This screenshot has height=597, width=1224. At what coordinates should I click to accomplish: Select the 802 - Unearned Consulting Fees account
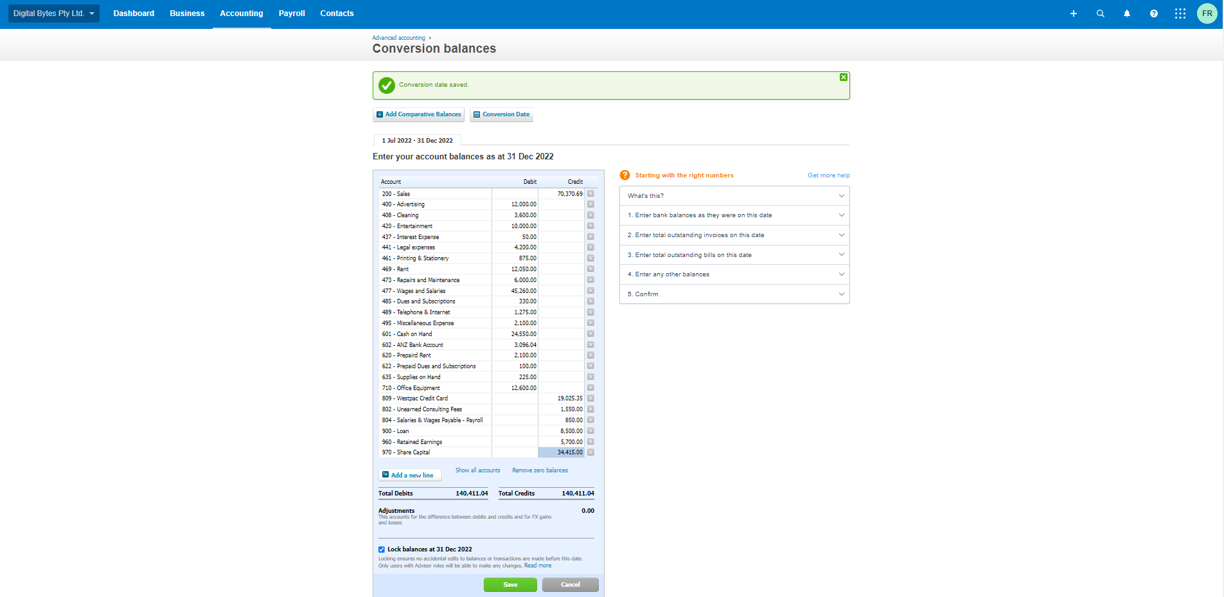tap(436, 409)
